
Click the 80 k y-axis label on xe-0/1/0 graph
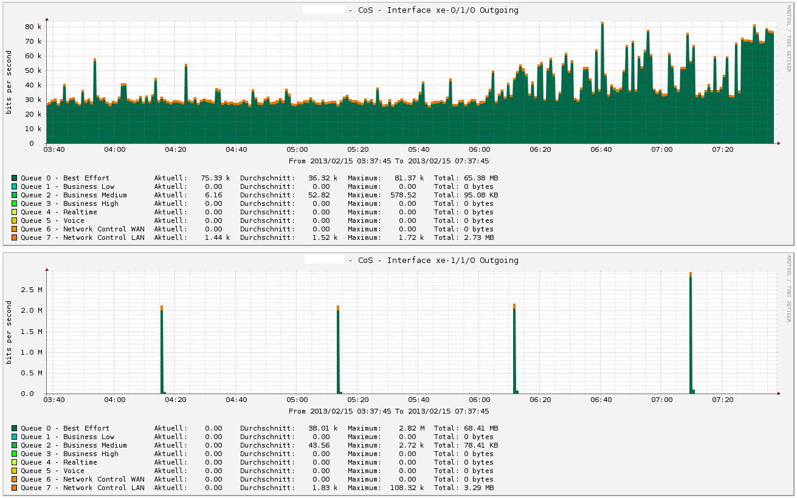[33, 27]
